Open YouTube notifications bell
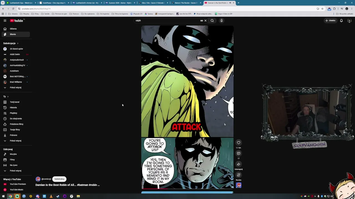355x199 pixels. (341, 20)
